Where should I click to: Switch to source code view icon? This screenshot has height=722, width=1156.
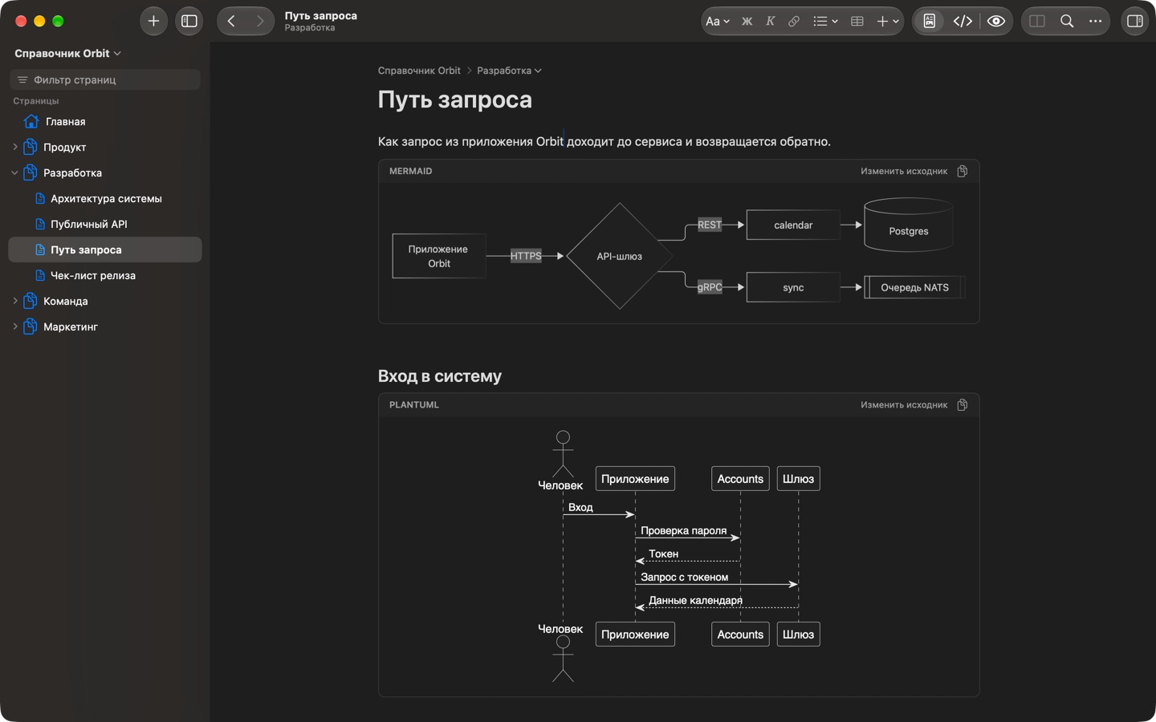(x=963, y=22)
